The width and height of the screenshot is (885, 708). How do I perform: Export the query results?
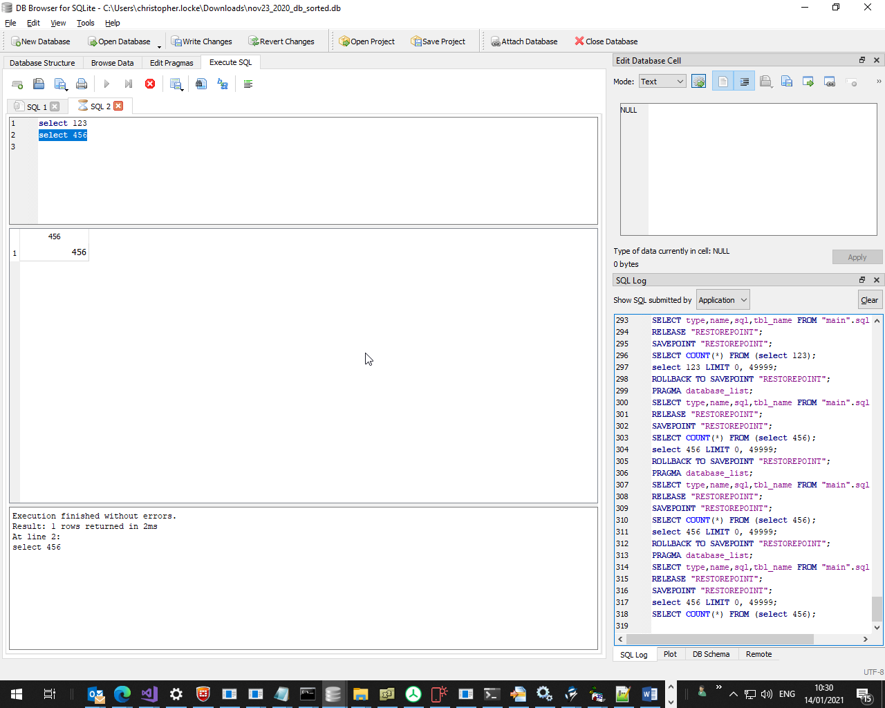pos(175,84)
